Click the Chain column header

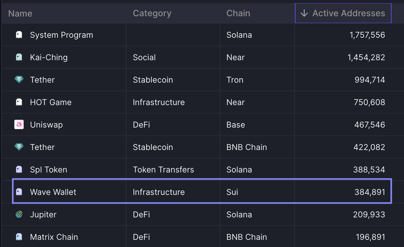(238, 13)
